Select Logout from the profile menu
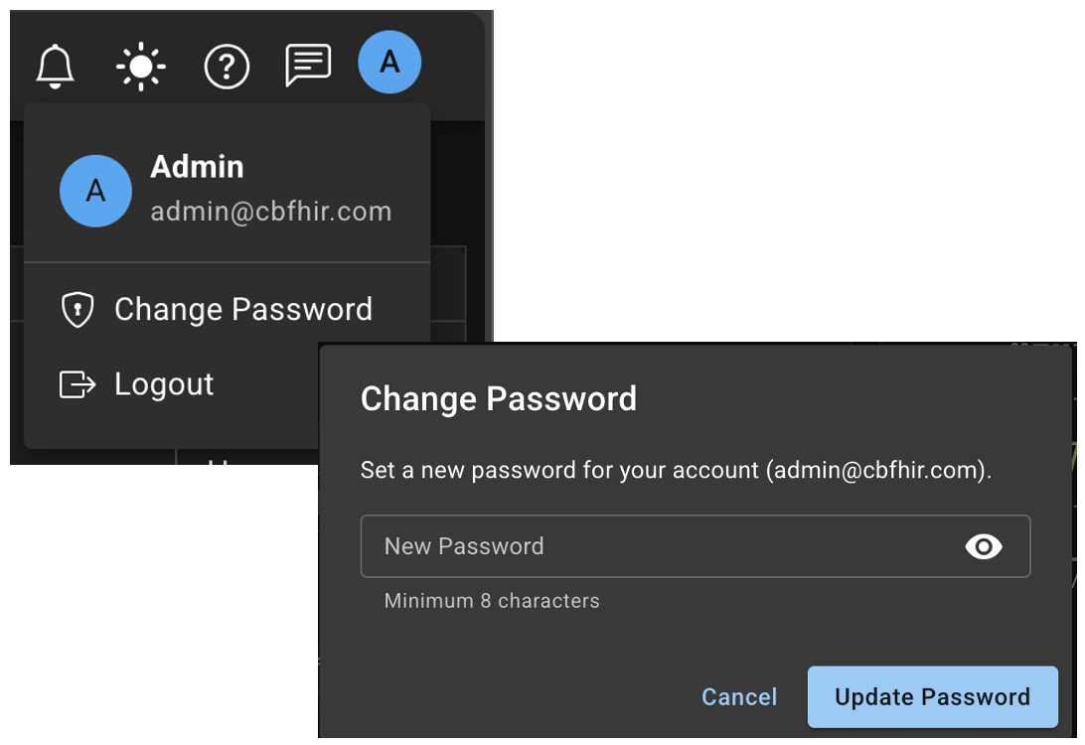Image resolution: width=1085 pixels, height=745 pixels. click(164, 384)
